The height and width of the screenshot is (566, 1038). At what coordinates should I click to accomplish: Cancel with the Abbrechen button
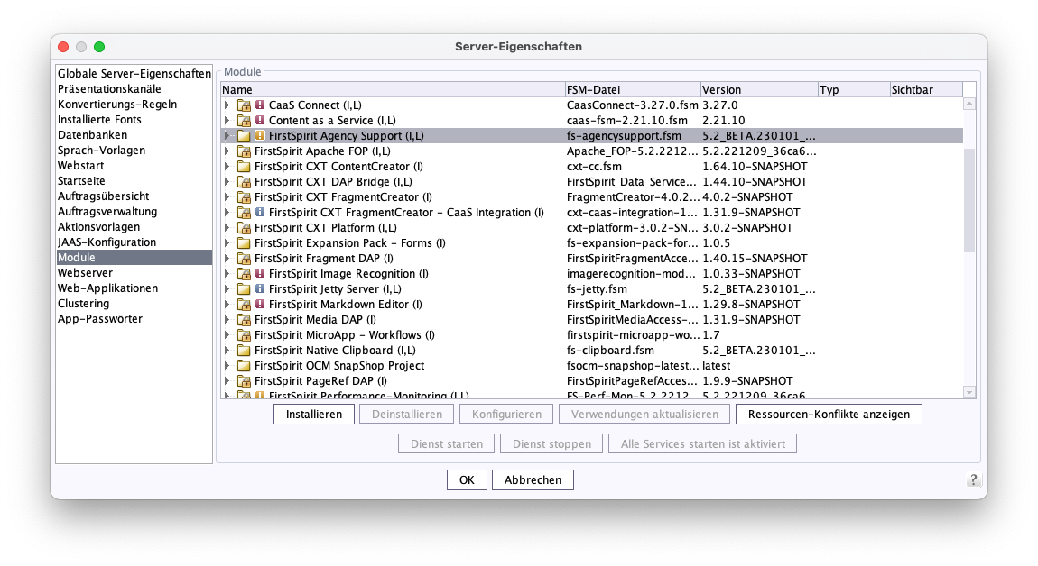533,480
